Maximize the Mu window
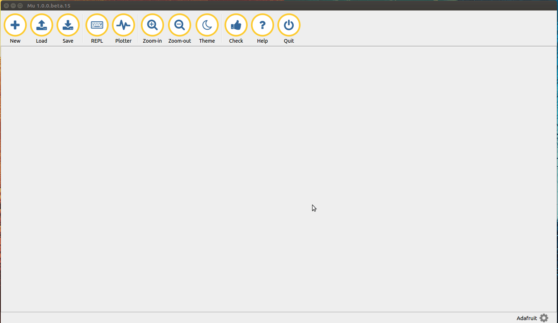 (x=20, y=6)
